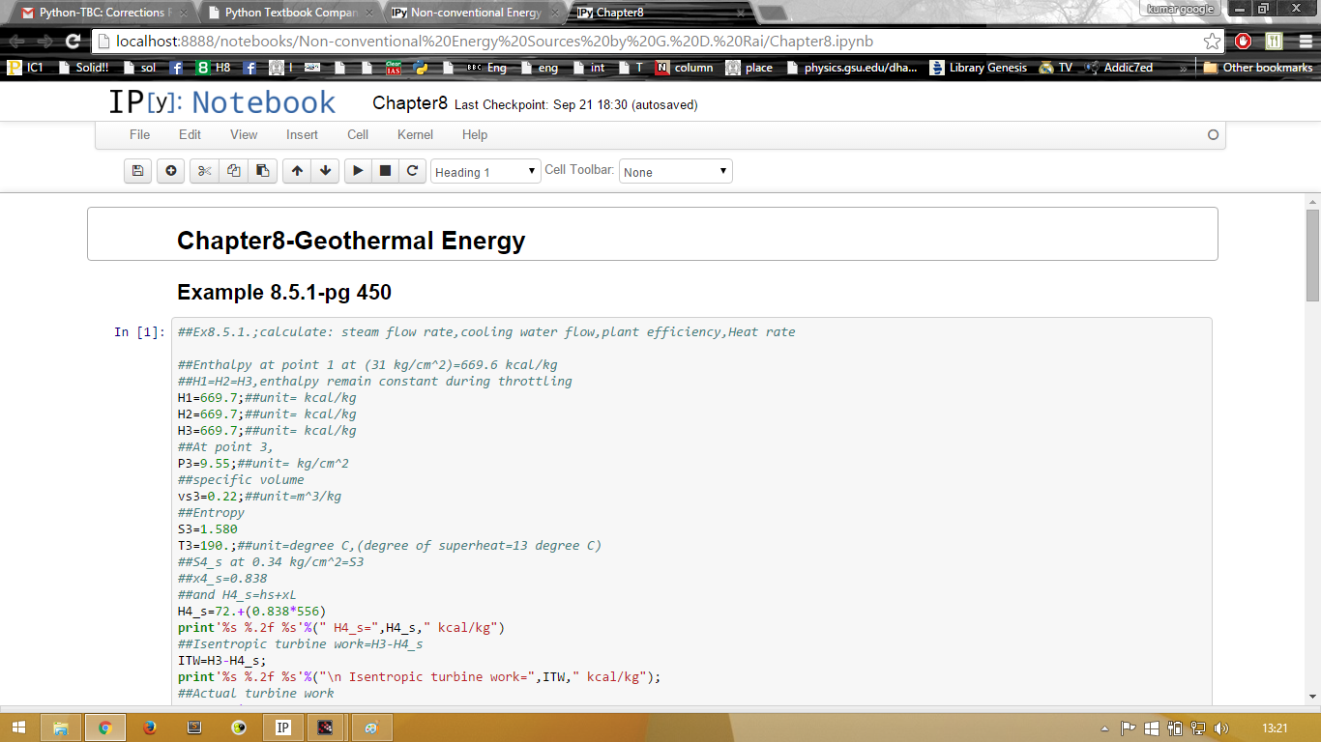Viewport: 1321px width, 742px height.
Task: Open Firefox from the Windows taskbar
Action: pos(149,728)
